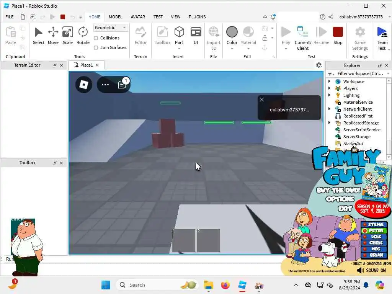Click the share icon near username

tap(331, 17)
